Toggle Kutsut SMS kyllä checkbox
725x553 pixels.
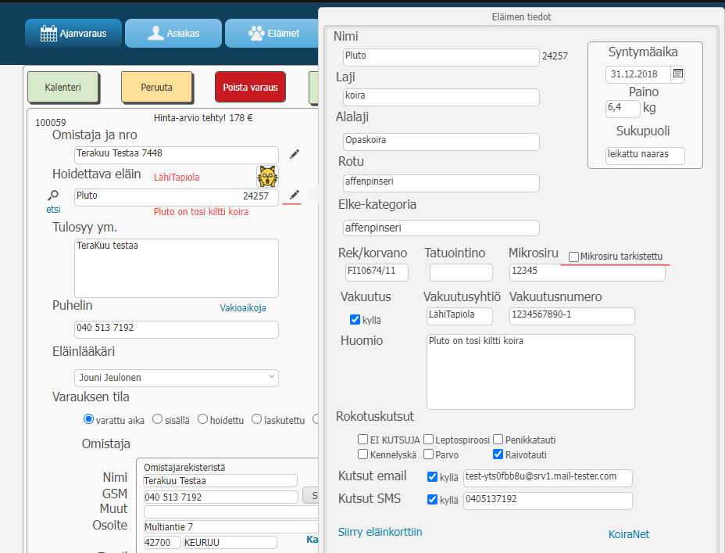coord(432,499)
